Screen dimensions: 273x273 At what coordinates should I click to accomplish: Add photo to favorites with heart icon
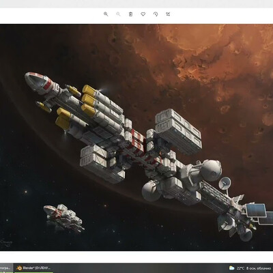point(143,14)
